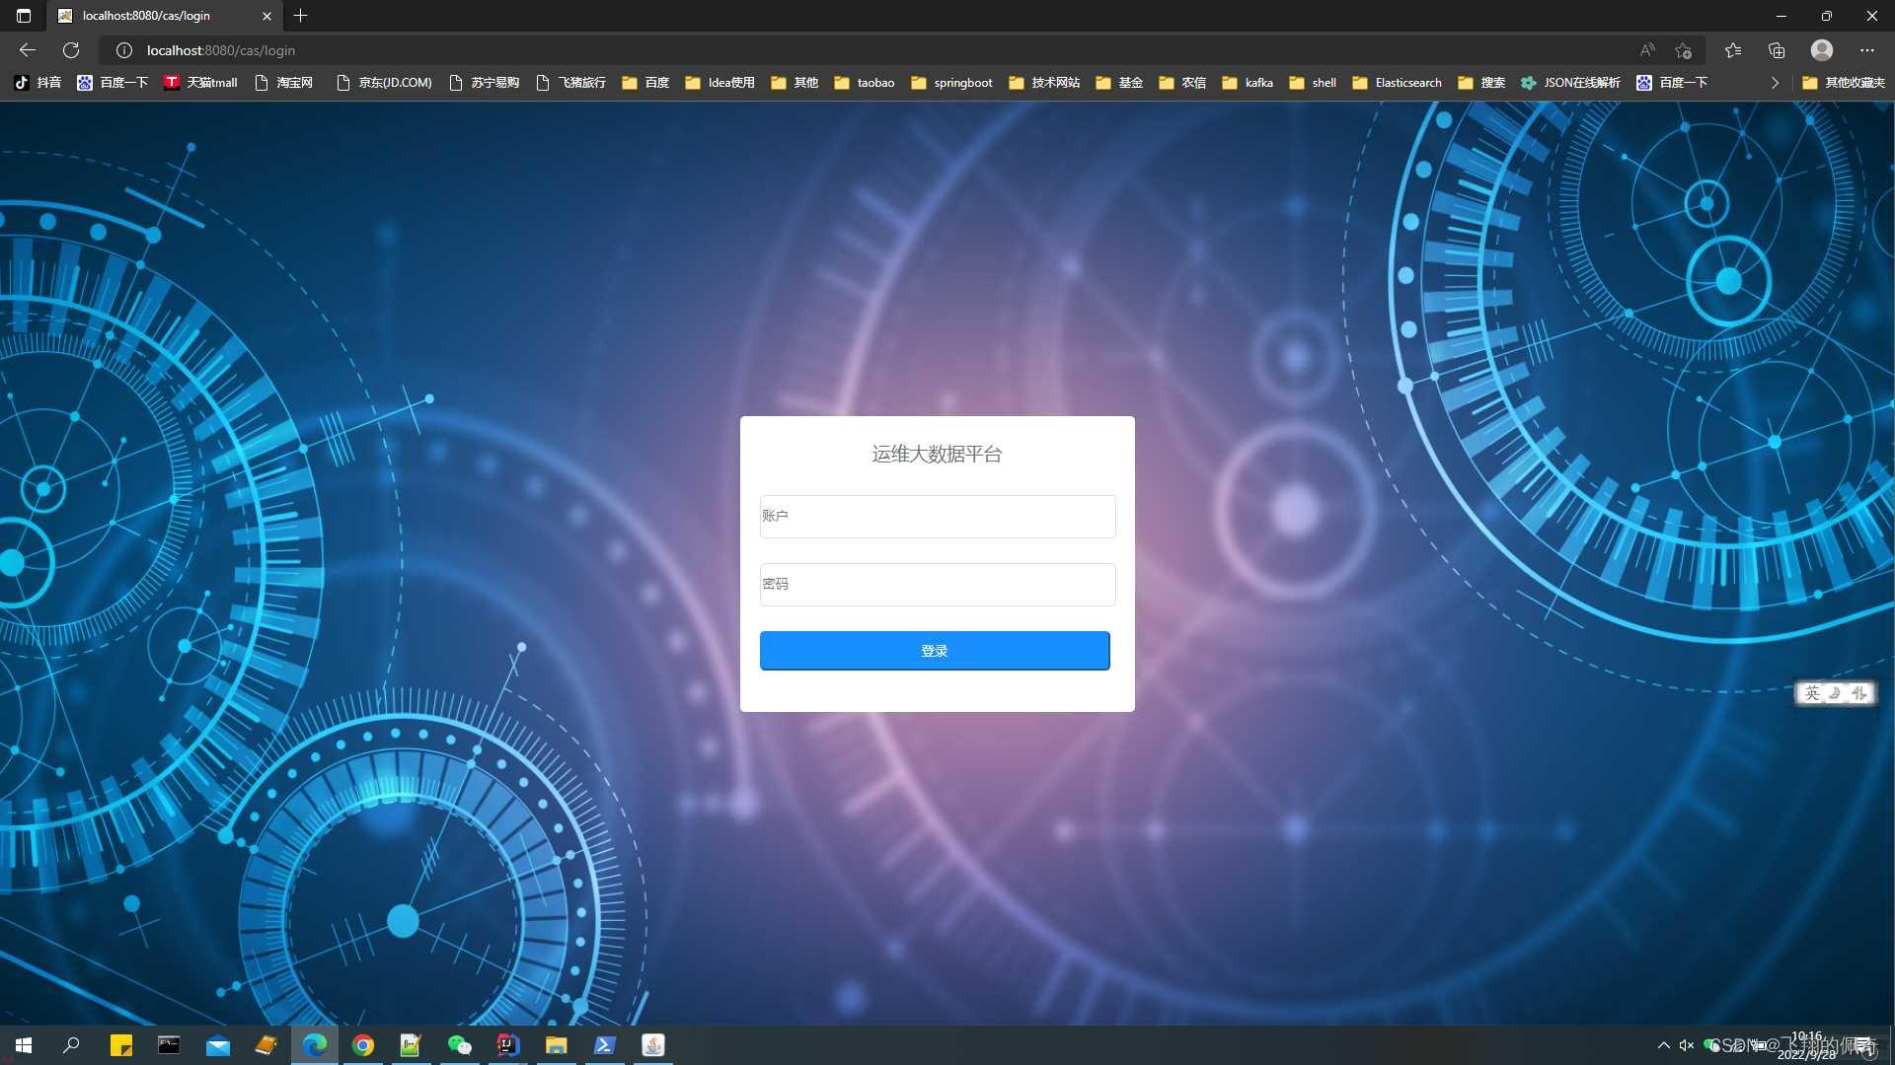Expand the 其他 bookmark folder
Viewport: 1895px width, 1065px height.
tap(795, 83)
